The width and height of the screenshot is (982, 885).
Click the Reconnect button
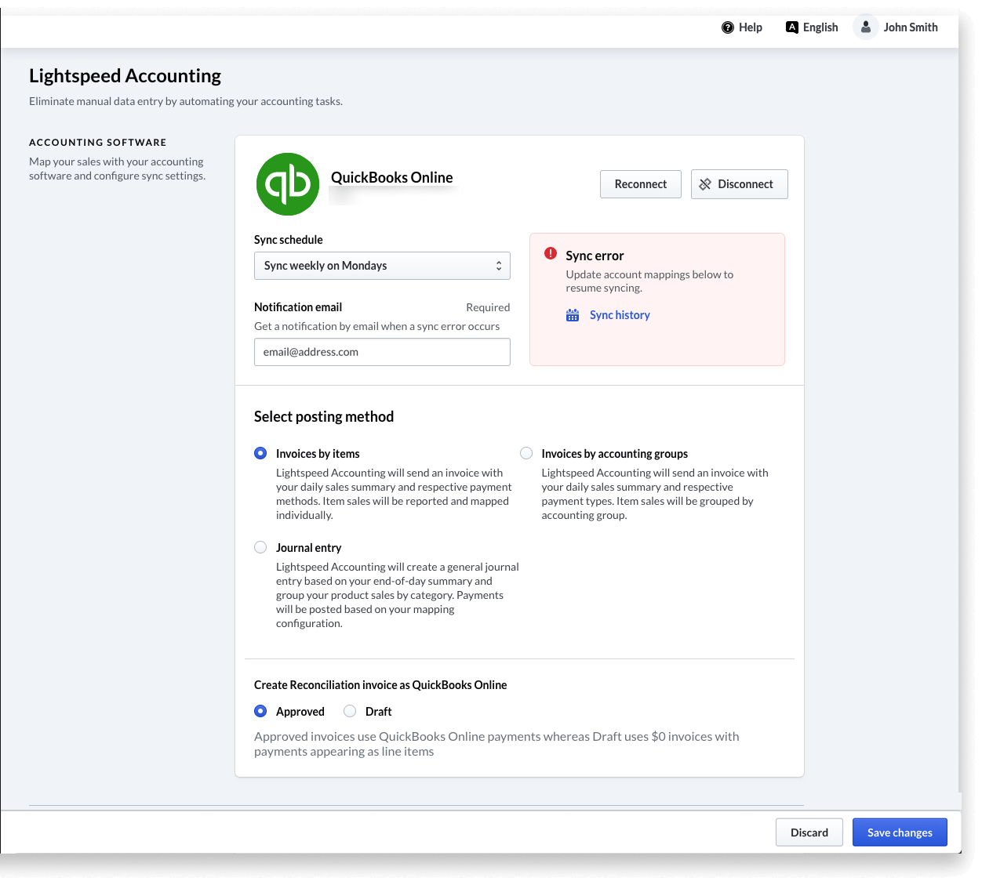[640, 183]
